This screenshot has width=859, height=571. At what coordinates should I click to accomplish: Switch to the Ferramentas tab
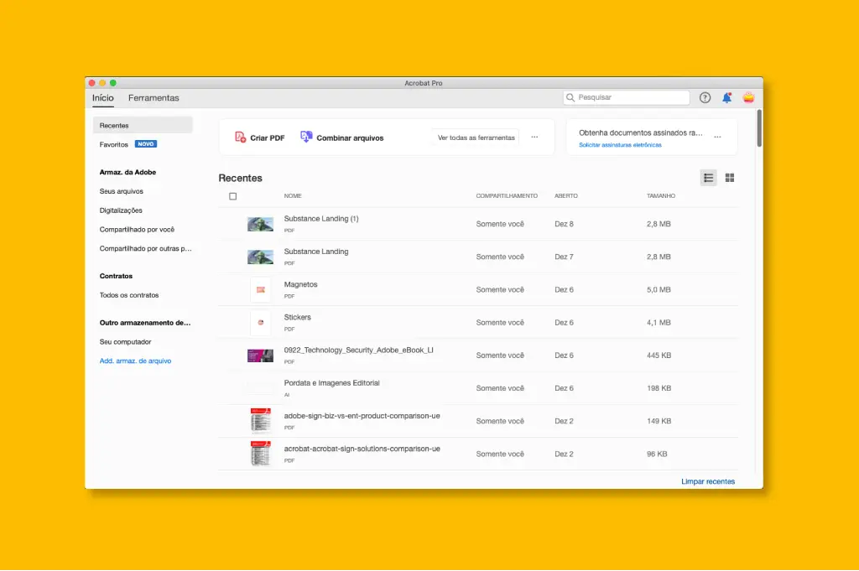click(154, 98)
